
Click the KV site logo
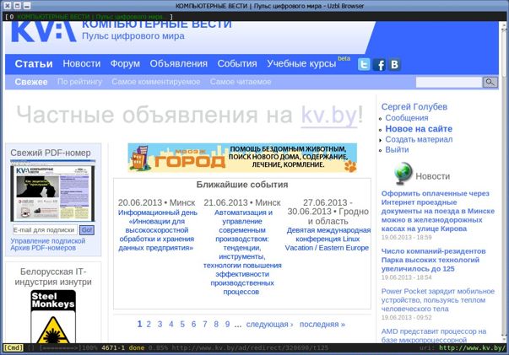pos(42,34)
